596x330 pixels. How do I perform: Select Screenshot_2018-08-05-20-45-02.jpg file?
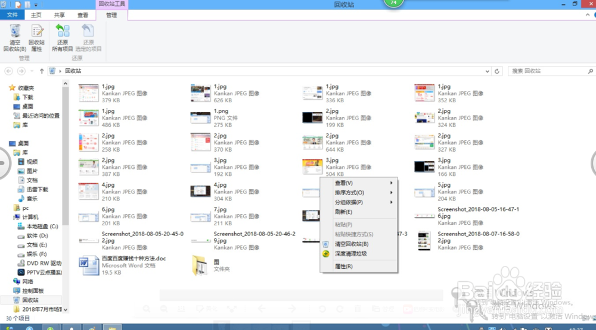[x=131, y=240]
